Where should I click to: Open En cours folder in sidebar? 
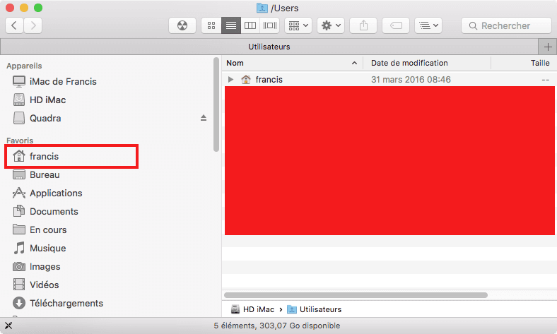tap(48, 230)
